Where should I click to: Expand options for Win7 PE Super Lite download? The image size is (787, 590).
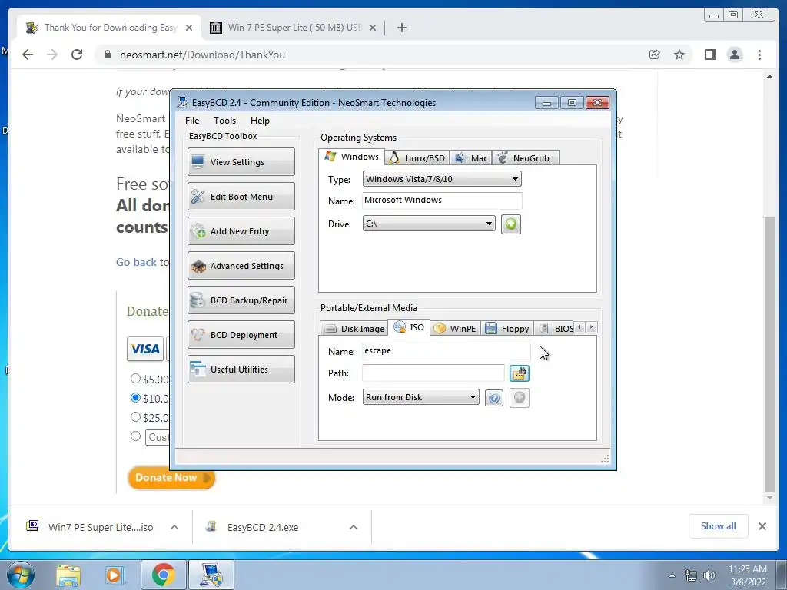[174, 527]
